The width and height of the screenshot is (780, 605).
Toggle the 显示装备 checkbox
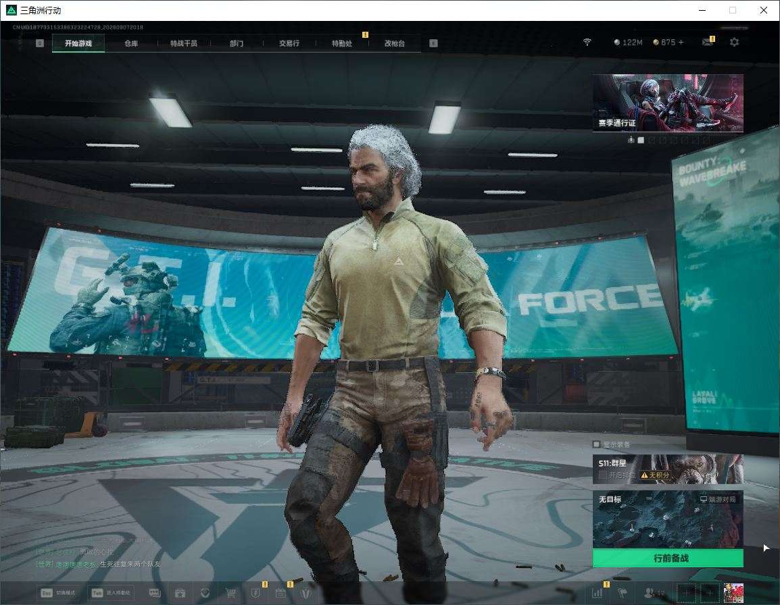point(596,444)
